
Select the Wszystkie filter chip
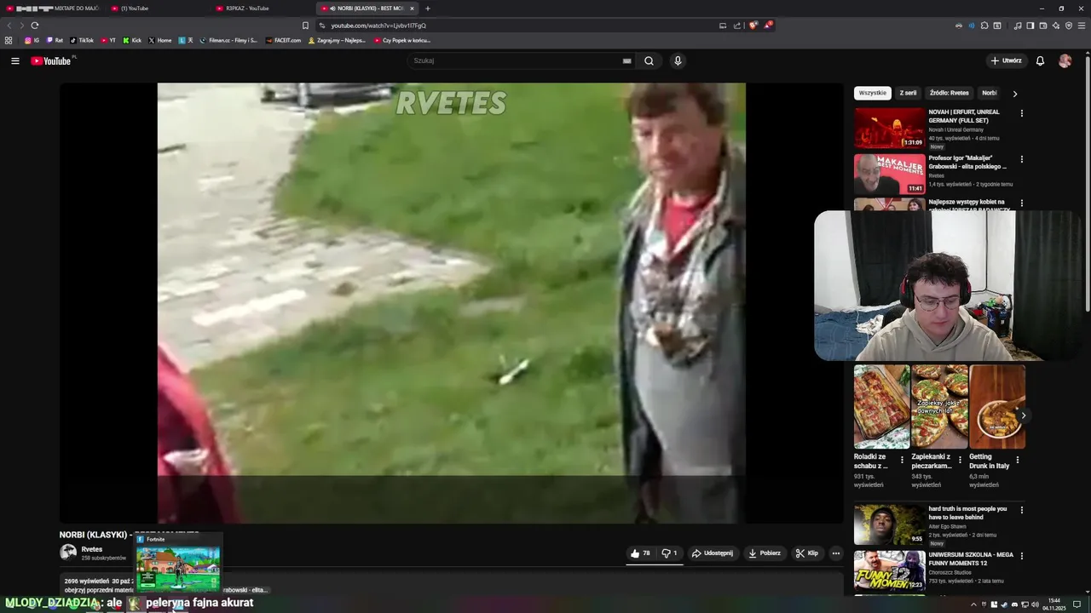873,93
